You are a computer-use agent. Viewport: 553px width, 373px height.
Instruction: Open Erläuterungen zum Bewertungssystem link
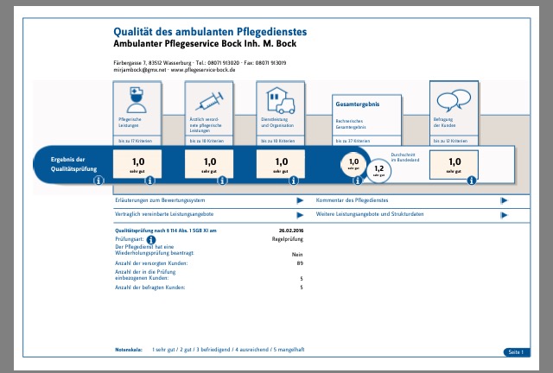pos(160,200)
